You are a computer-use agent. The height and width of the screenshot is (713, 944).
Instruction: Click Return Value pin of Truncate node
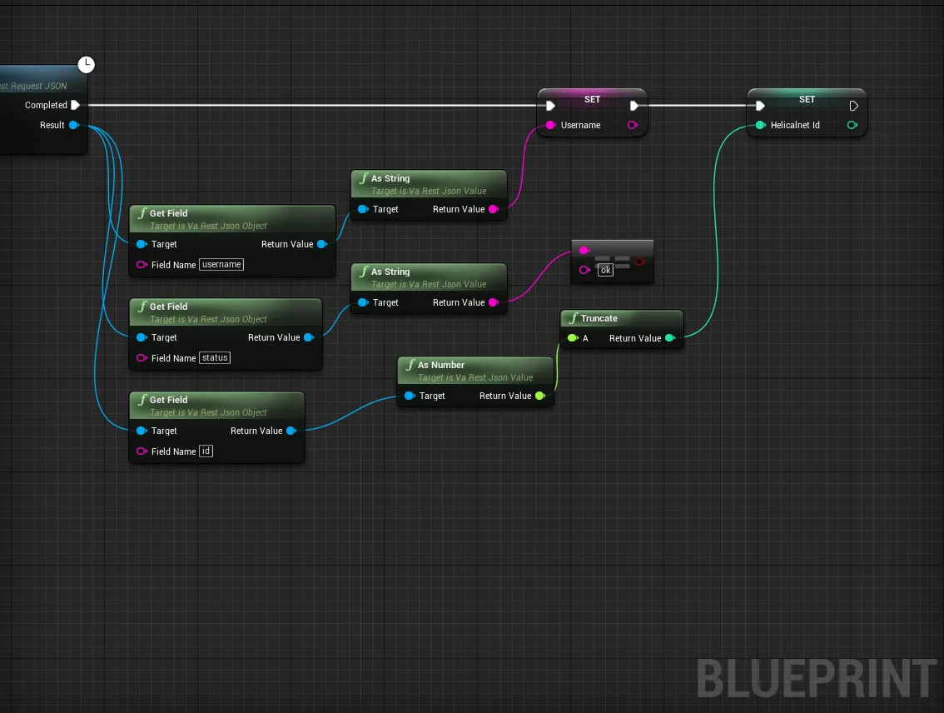670,338
